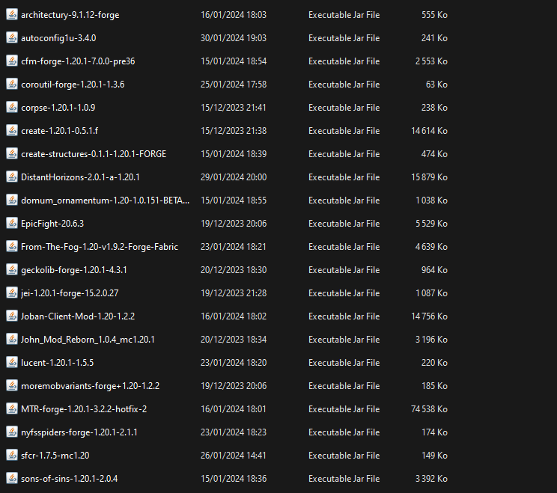Image resolution: width=557 pixels, height=493 pixels.
Task: Choose the file name coroutil-forge-1.20.1-1.3.6
Action: click(73, 85)
